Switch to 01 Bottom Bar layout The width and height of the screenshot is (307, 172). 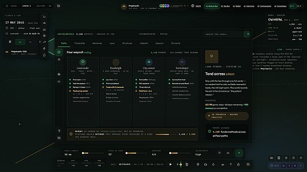(x=212, y=6)
